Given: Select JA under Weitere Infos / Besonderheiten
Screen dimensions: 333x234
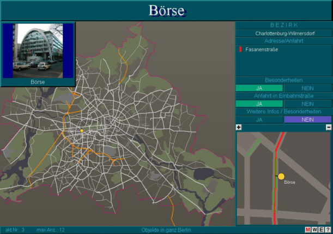Looking at the screenshot, I should click(x=259, y=119).
